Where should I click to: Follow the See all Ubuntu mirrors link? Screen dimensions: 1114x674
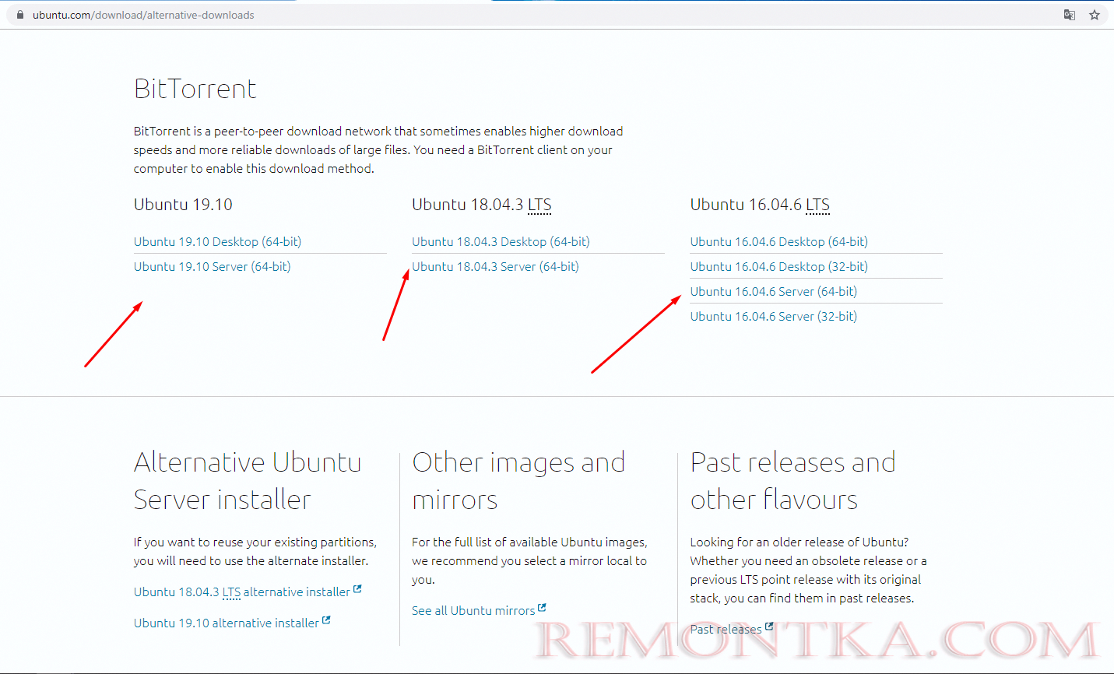click(473, 611)
